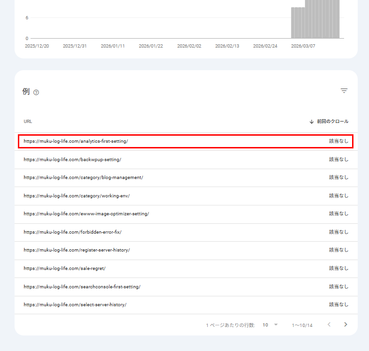This screenshot has width=369, height=351.
Task: Select the analytics-first-setting URL row
Action: [x=76, y=141]
